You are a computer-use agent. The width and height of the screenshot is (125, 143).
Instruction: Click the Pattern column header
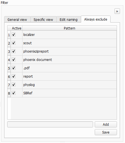pyautogui.click(x=69, y=28)
